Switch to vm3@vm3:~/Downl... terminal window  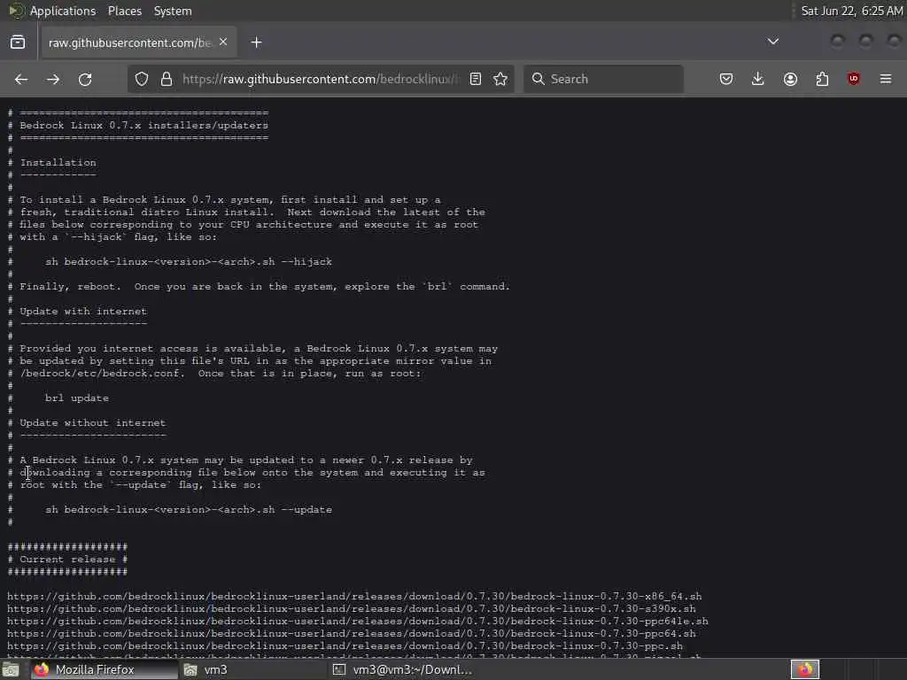click(404, 669)
